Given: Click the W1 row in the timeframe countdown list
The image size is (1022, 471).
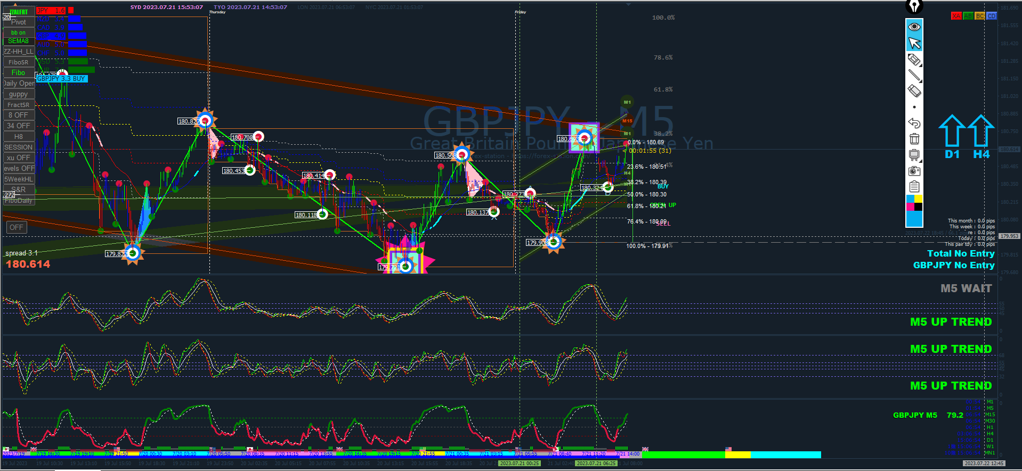Looking at the screenshot, I should pyautogui.click(x=971, y=447).
